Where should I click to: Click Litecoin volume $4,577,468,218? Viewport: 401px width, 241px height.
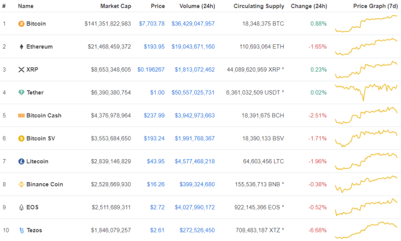click(194, 161)
